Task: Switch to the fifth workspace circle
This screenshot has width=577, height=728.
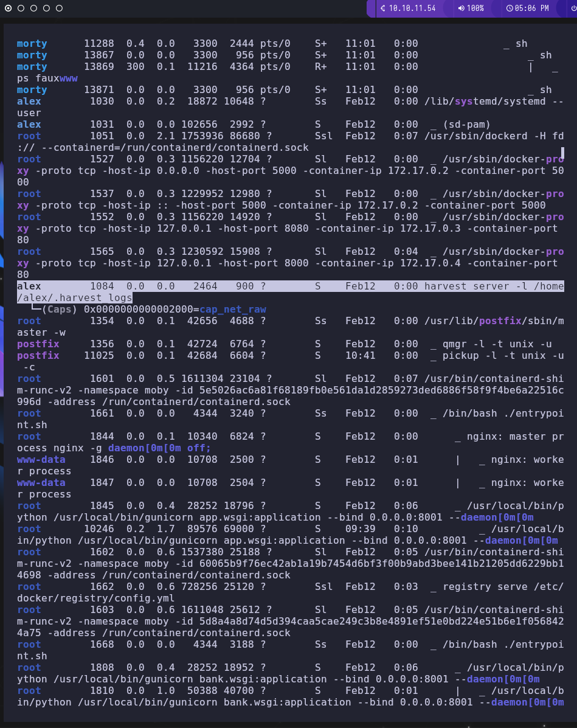Action: (x=59, y=8)
